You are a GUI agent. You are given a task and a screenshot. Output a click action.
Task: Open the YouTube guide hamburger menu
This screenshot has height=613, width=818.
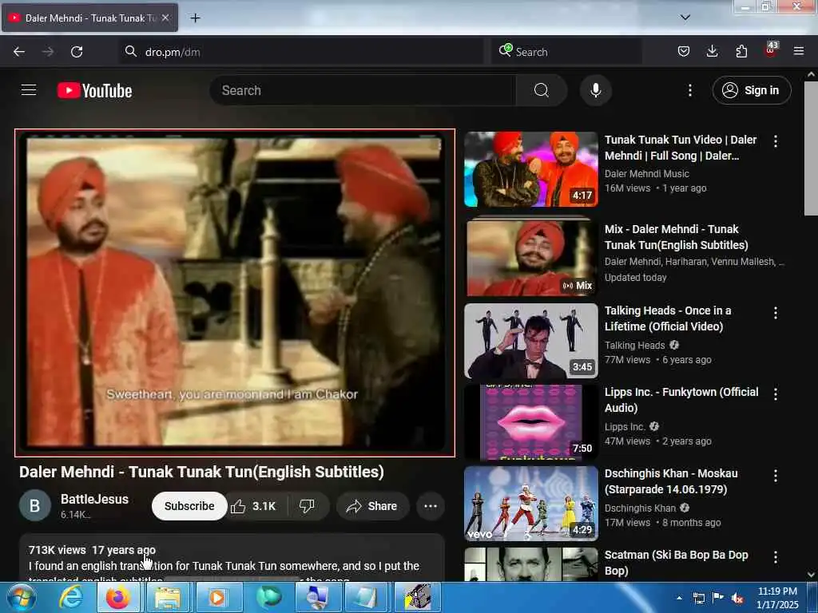[29, 90]
